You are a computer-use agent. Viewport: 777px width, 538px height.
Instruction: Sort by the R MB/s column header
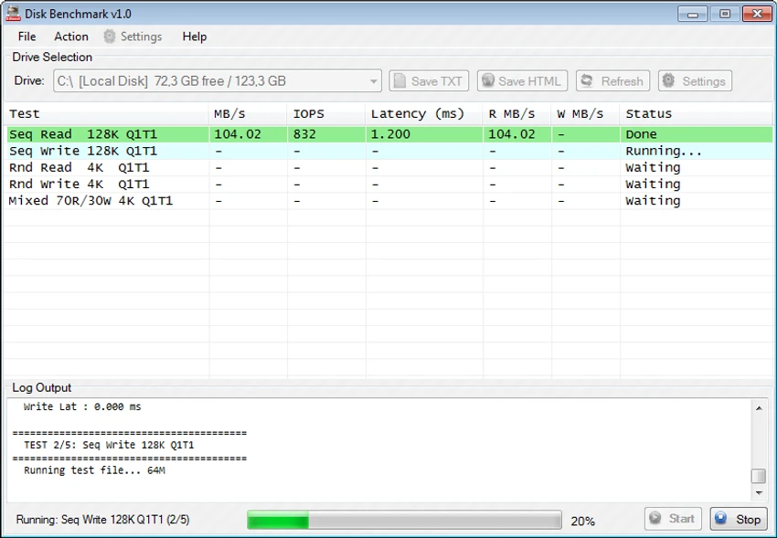pos(517,114)
